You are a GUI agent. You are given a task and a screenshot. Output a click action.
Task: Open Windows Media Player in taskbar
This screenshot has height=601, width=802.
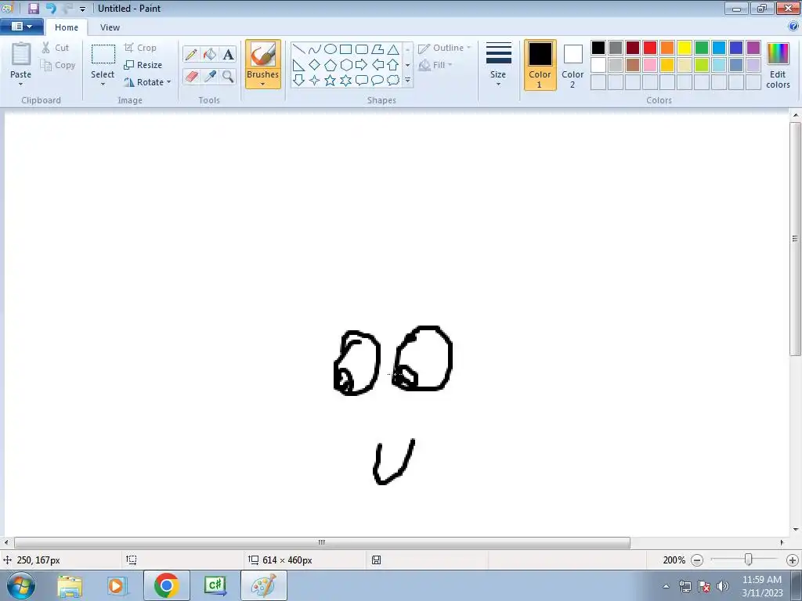(117, 585)
